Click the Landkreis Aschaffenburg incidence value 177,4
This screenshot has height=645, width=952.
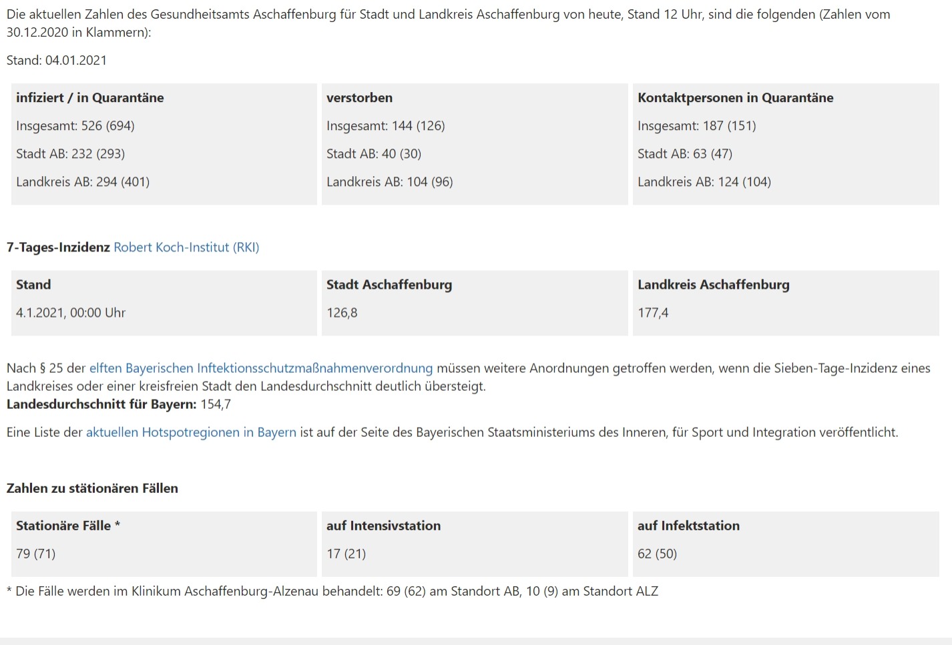point(652,313)
